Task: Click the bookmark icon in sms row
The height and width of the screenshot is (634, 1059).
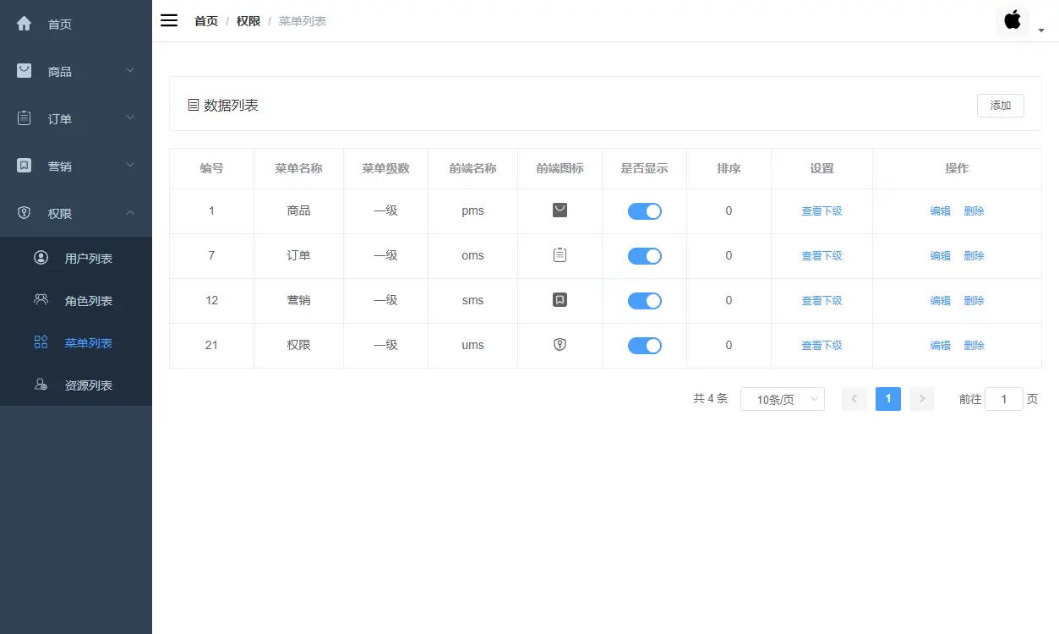Action: tap(560, 299)
